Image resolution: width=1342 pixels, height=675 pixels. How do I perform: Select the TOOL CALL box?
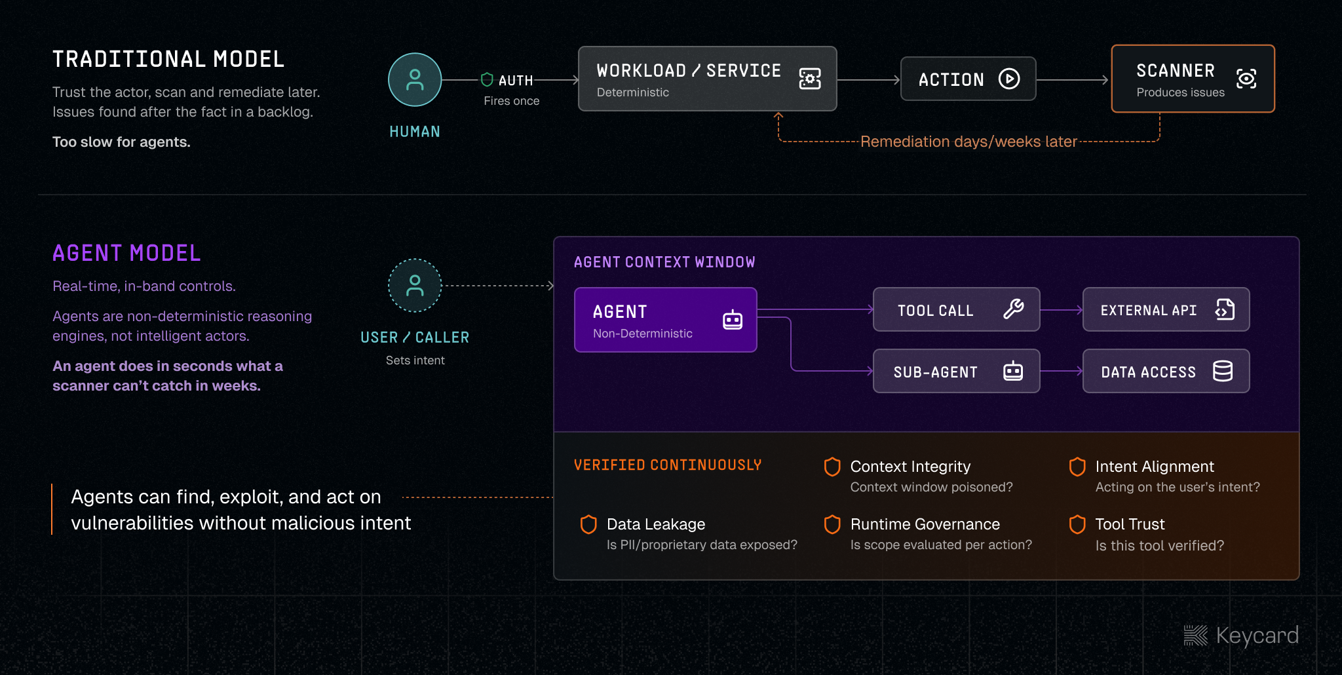957,309
